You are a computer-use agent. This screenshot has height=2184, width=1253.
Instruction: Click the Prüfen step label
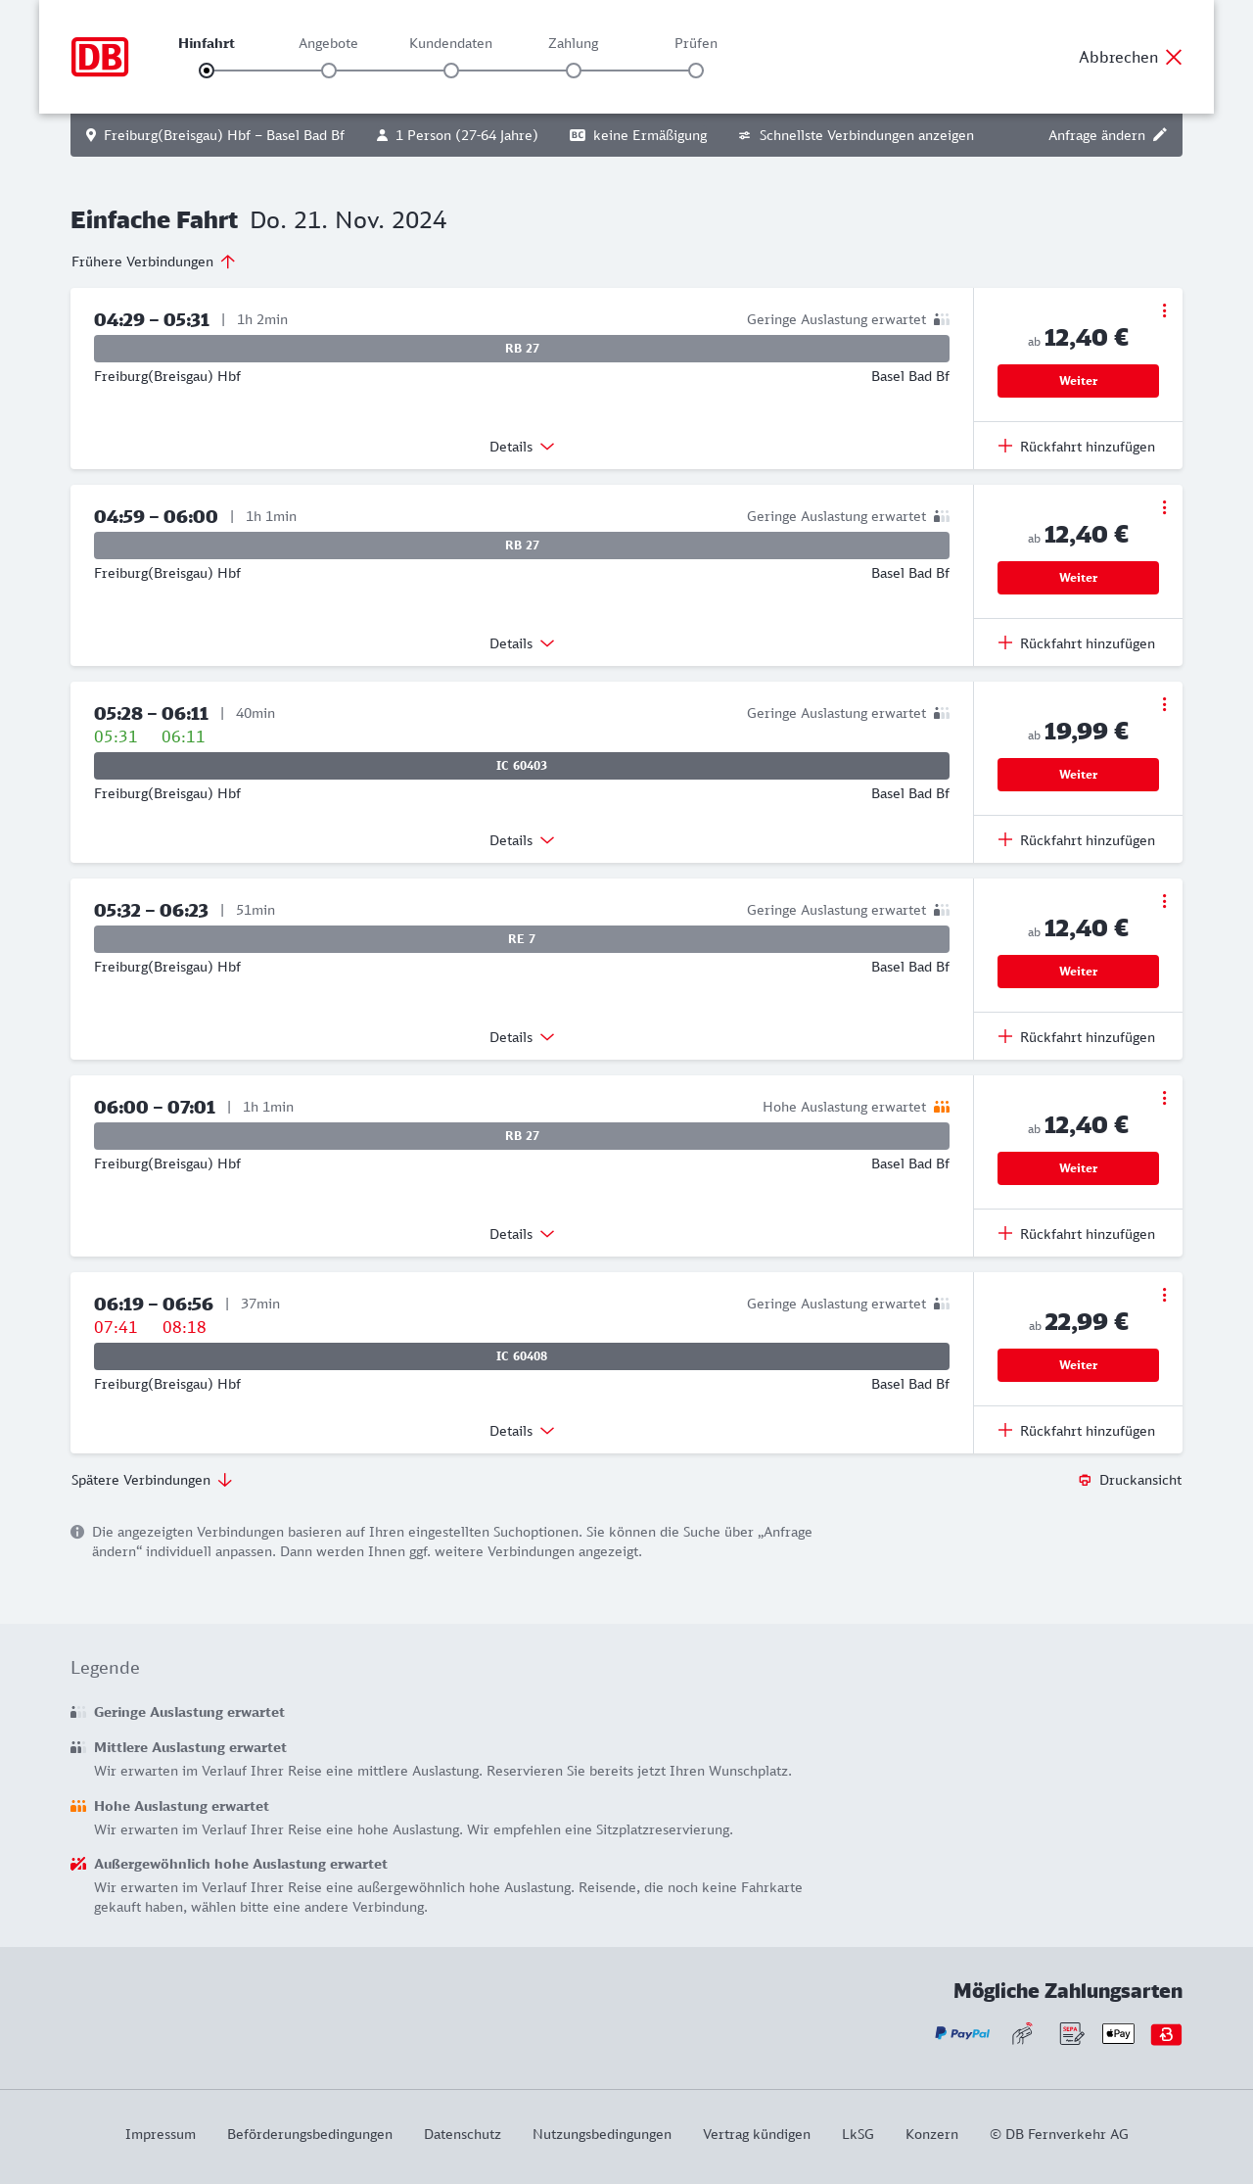[696, 43]
